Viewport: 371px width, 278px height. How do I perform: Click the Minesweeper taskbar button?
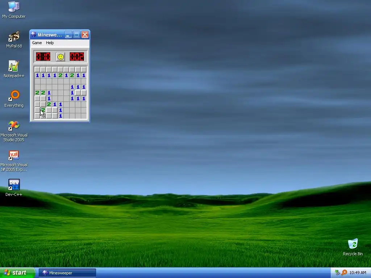[67, 273]
